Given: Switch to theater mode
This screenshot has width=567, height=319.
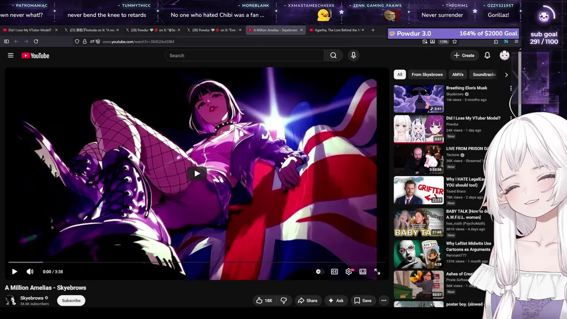Looking at the screenshot, I should coord(363,272).
